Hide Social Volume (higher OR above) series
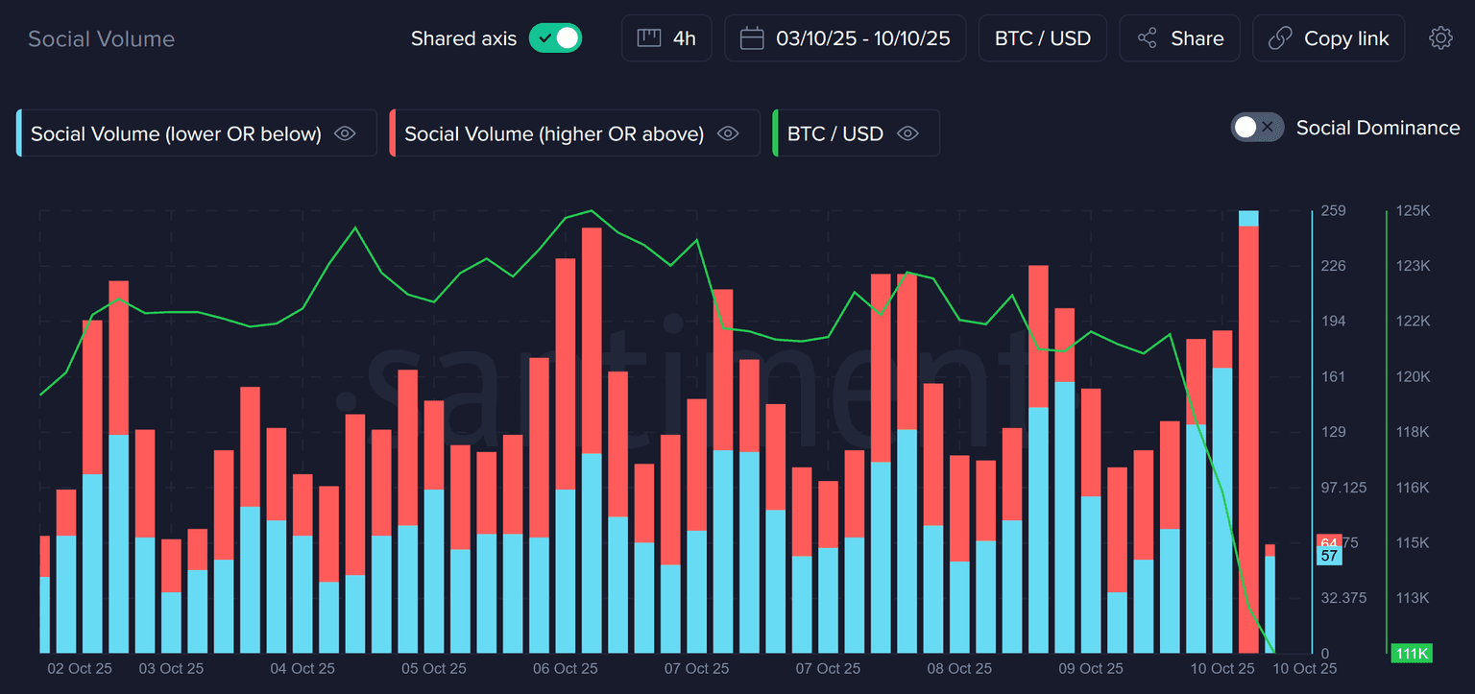Image resolution: width=1475 pixels, height=694 pixels. [x=728, y=133]
